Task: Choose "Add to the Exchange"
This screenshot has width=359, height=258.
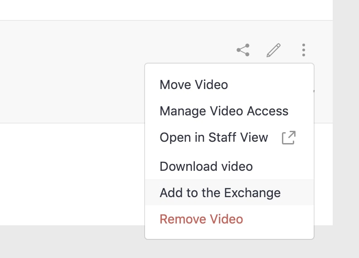Action: click(x=220, y=193)
